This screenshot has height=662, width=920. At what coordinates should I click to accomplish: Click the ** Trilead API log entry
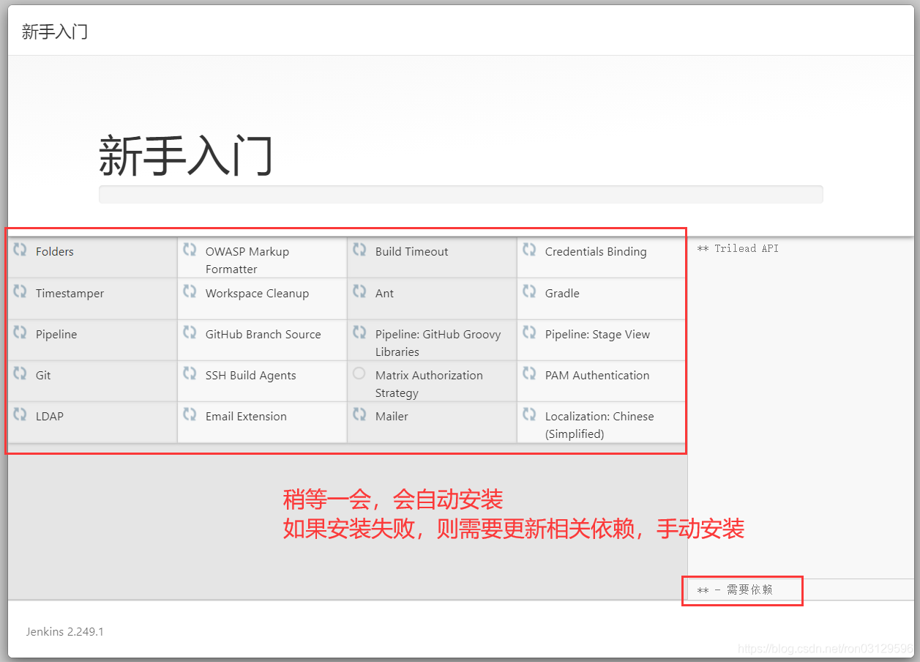pyautogui.click(x=738, y=248)
